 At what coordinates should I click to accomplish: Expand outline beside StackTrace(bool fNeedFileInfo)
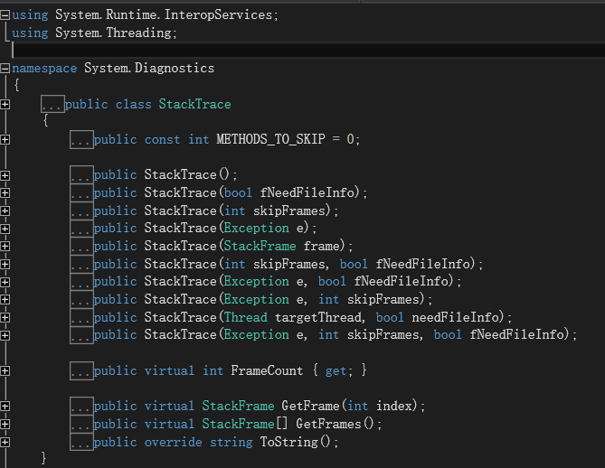coord(5,192)
